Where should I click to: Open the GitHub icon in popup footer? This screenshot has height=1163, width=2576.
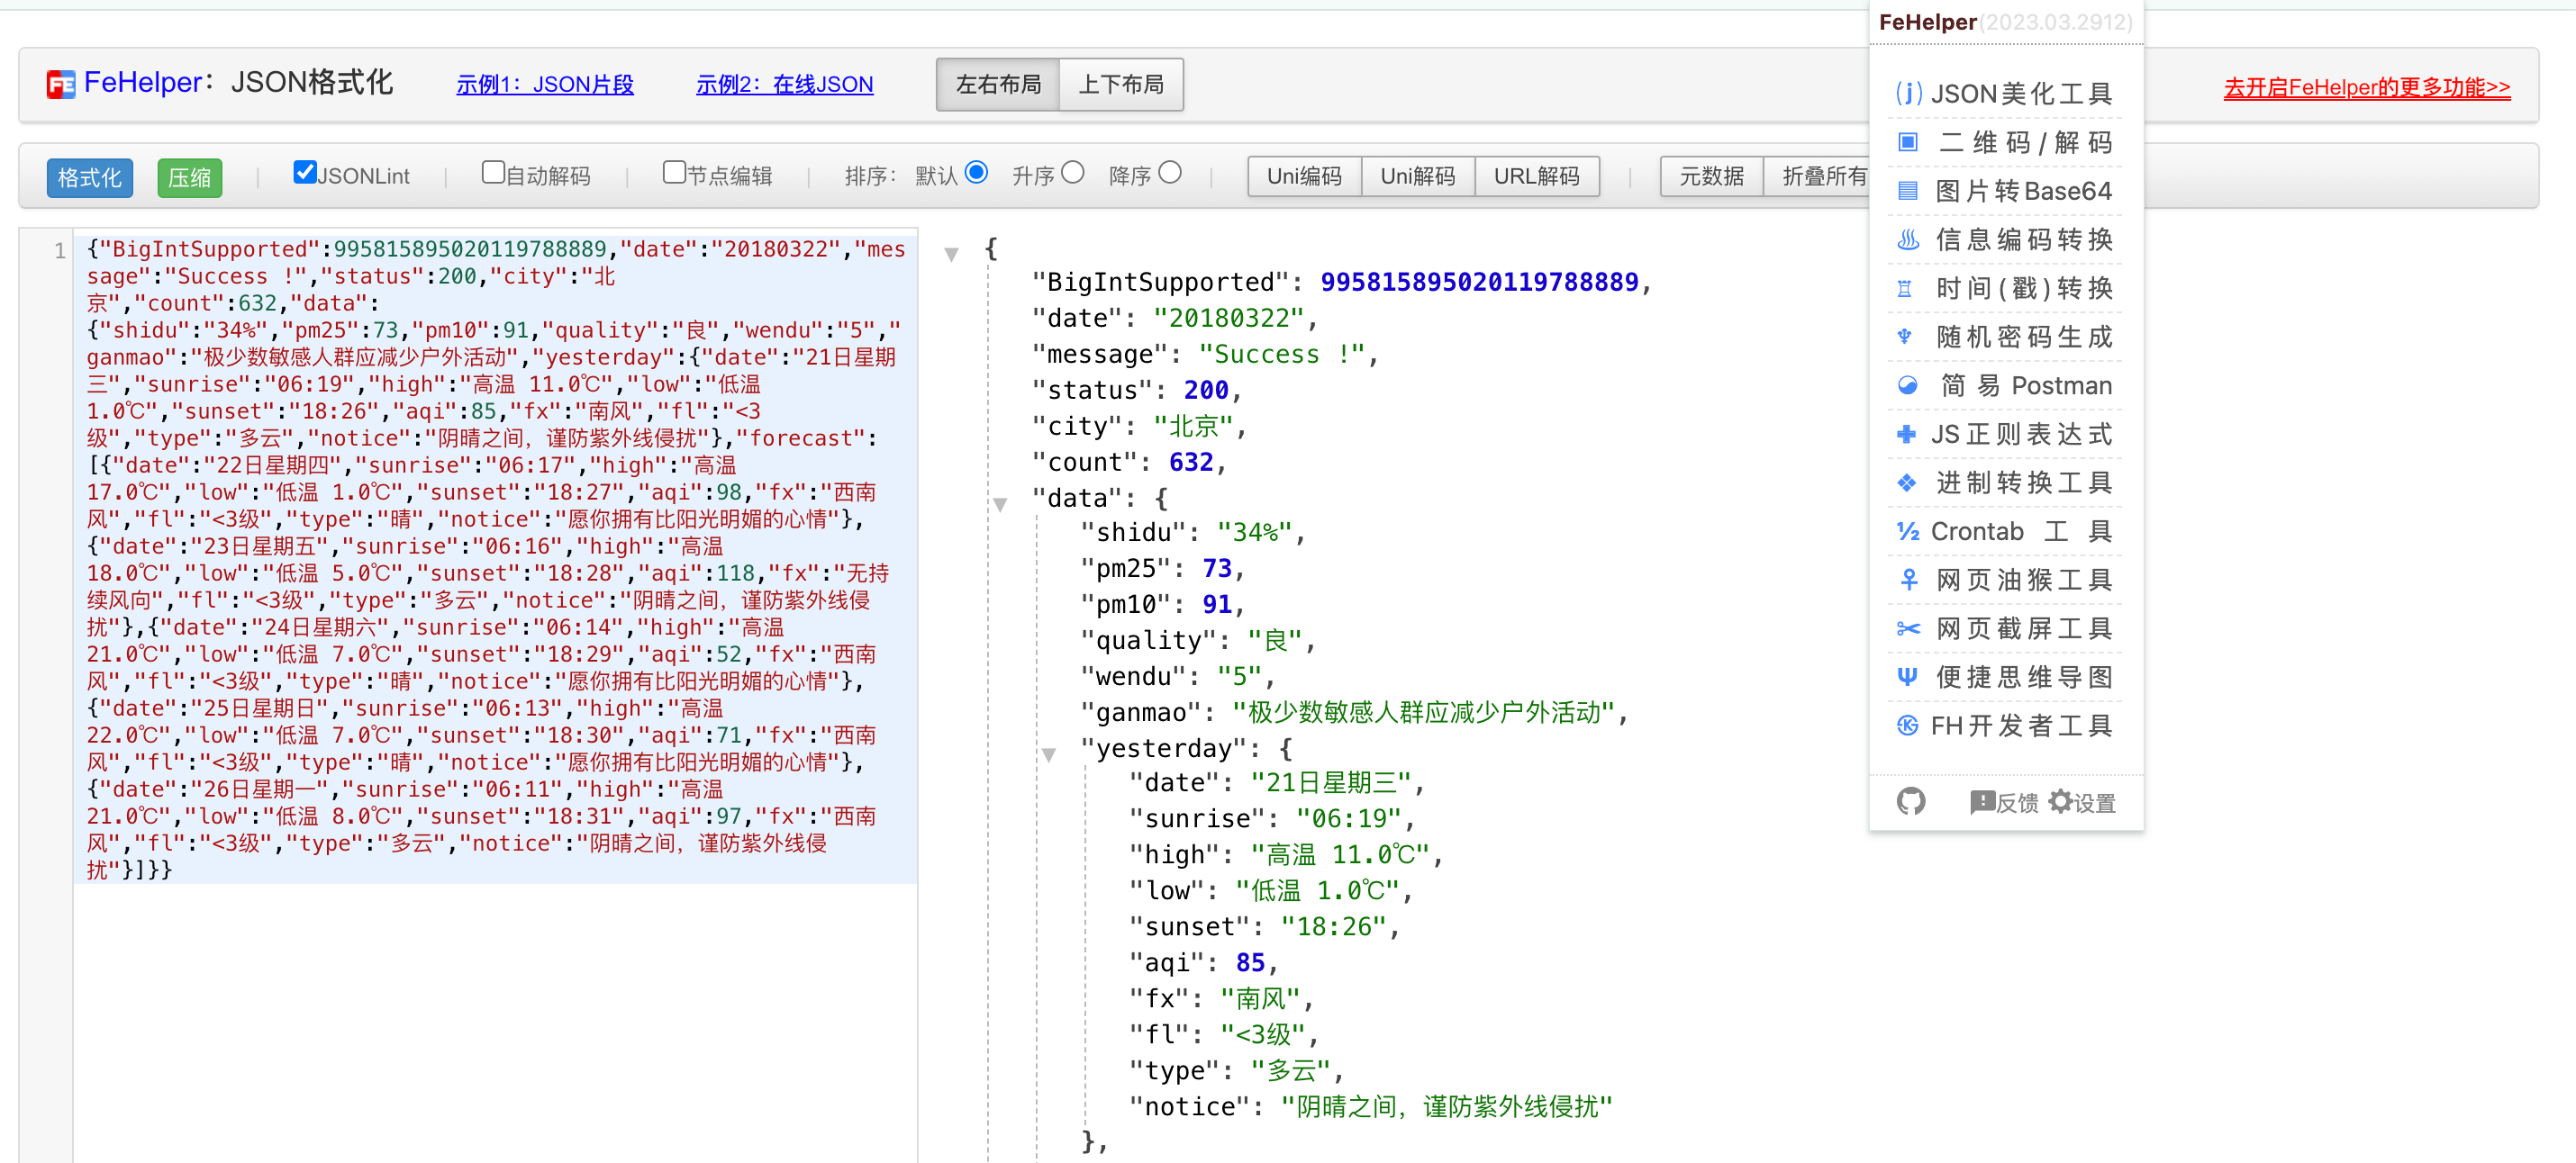click(1910, 801)
